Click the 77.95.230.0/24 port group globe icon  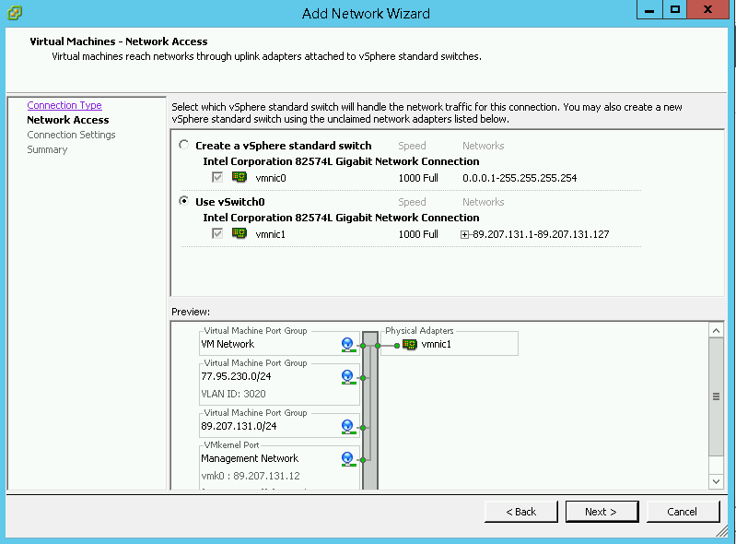(347, 377)
